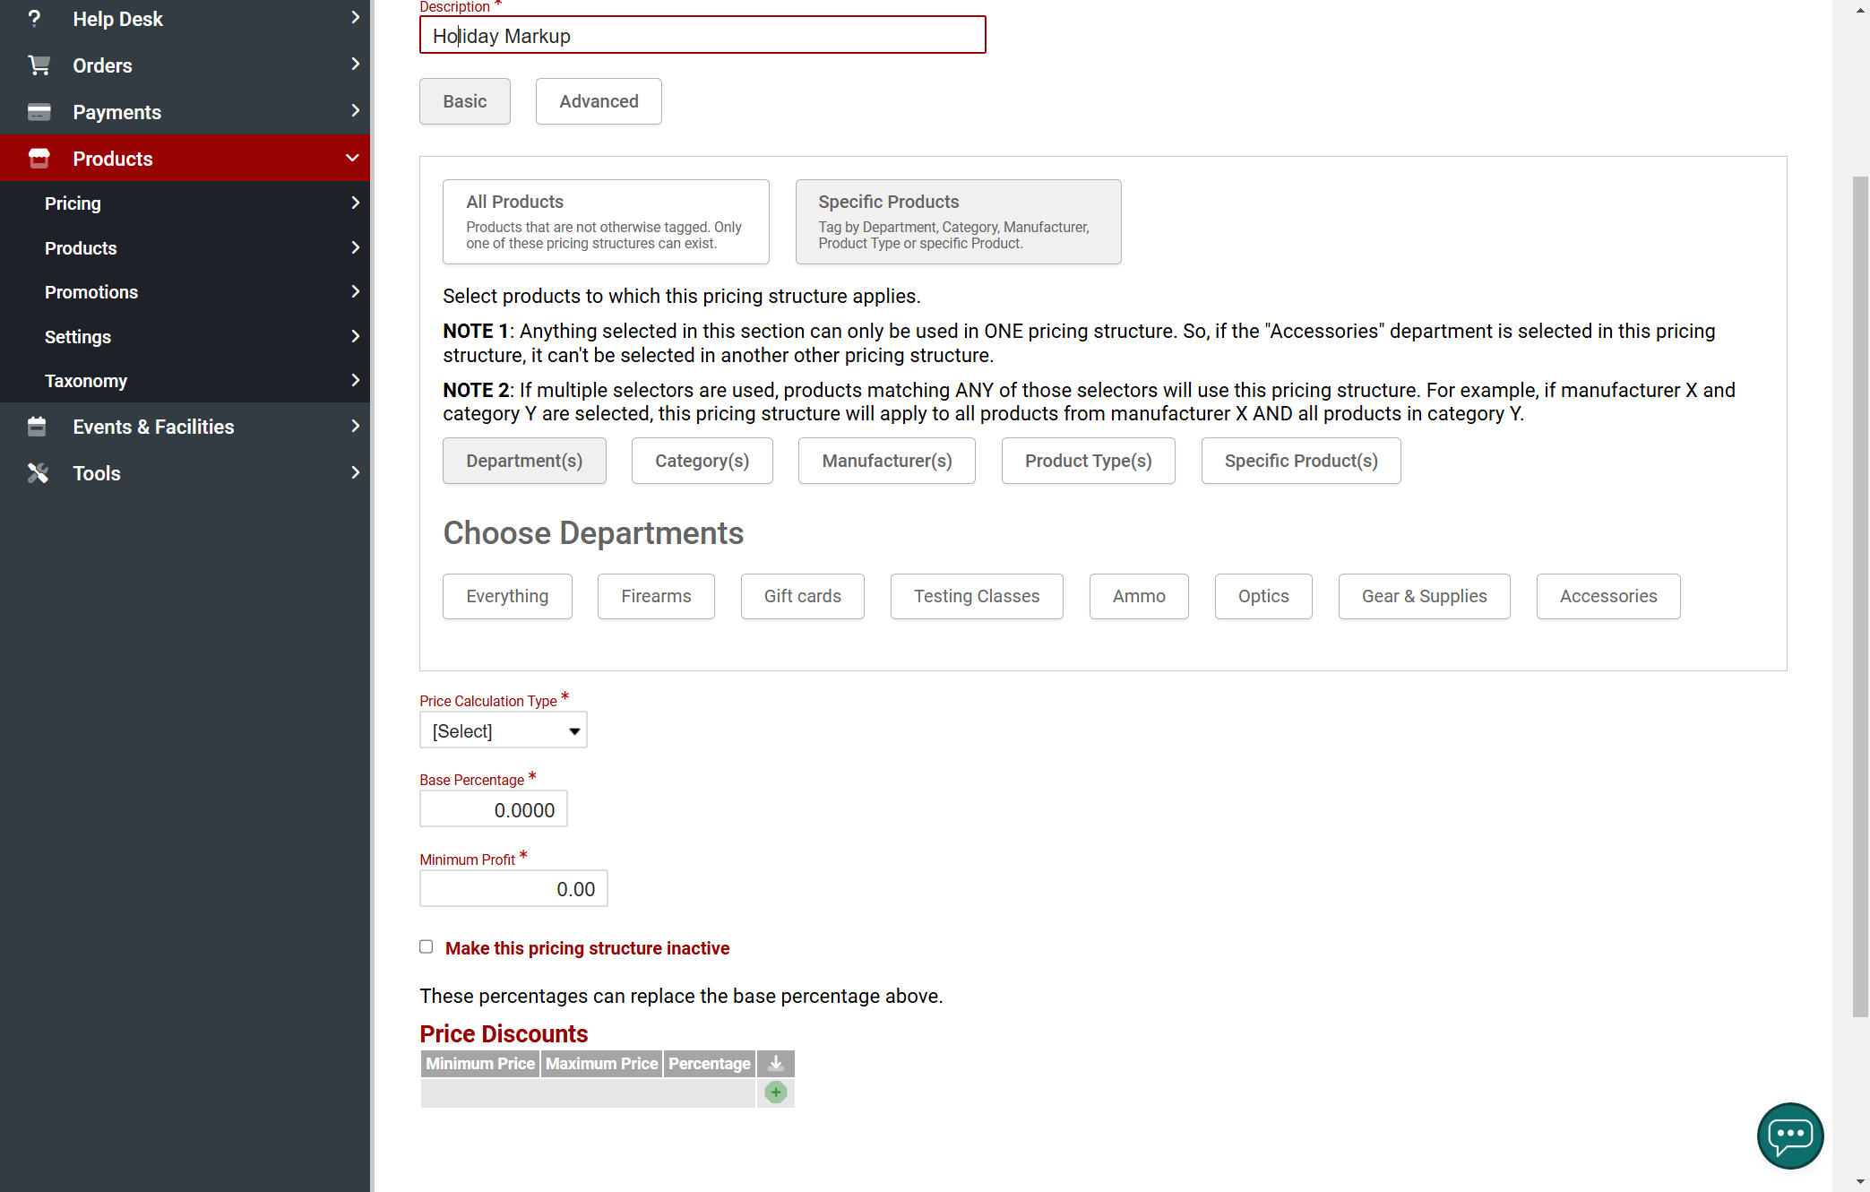This screenshot has width=1870, height=1192.
Task: Choose the Gift cards department
Action: point(803,596)
